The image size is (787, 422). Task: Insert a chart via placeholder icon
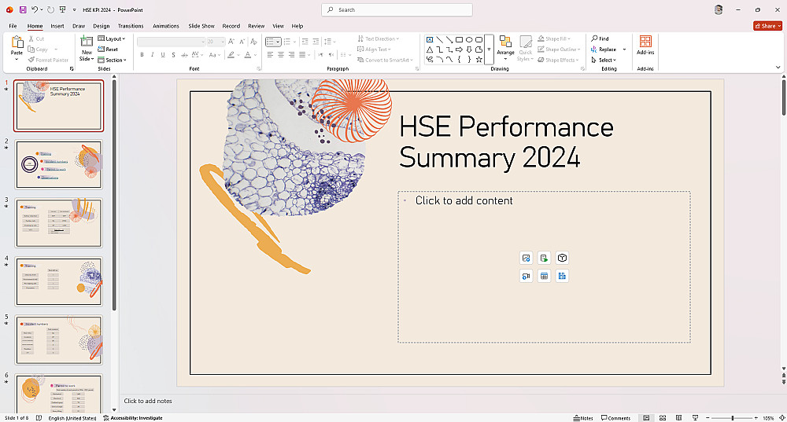point(562,276)
